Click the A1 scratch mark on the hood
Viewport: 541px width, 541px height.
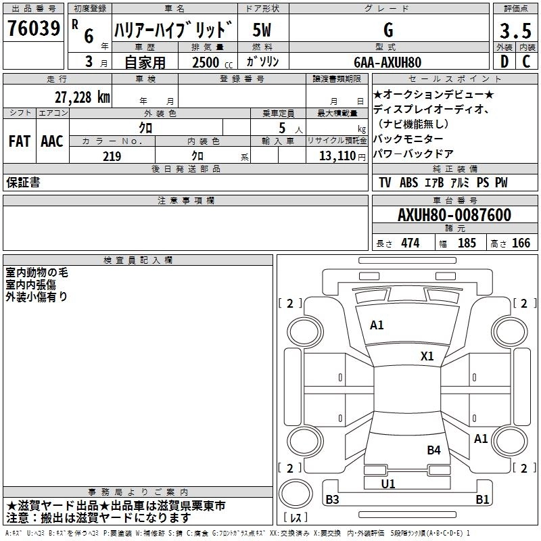click(x=377, y=325)
